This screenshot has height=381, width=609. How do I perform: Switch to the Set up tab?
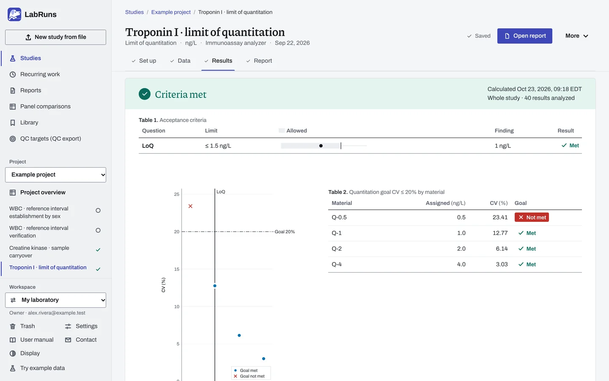tap(144, 61)
